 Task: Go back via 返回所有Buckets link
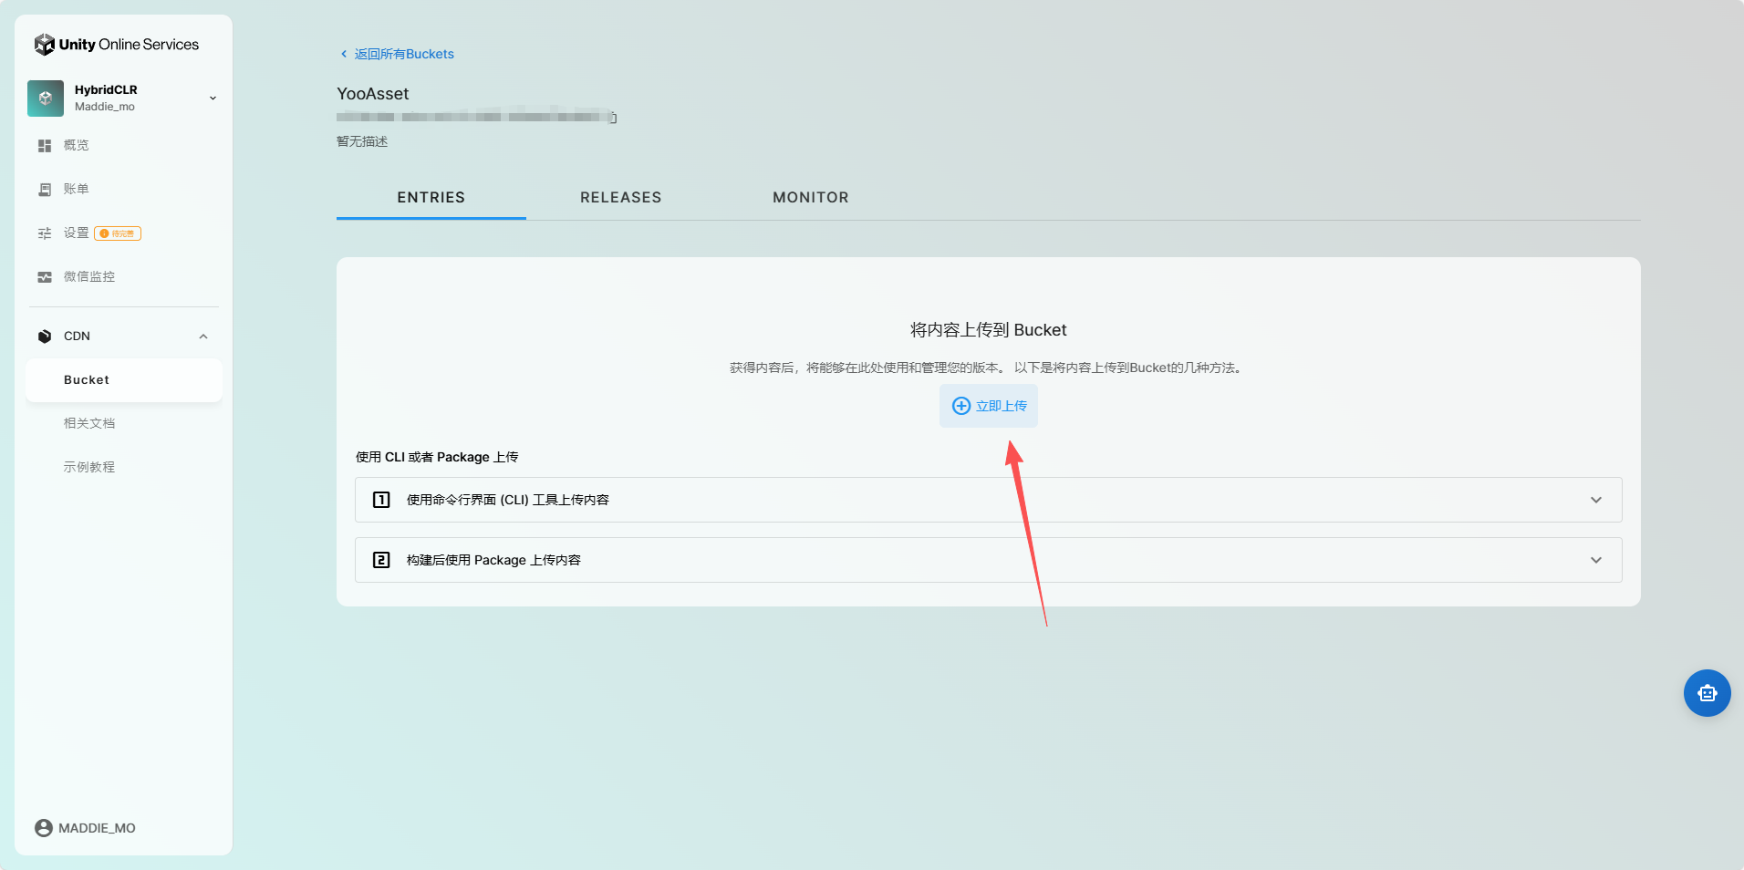tap(404, 54)
